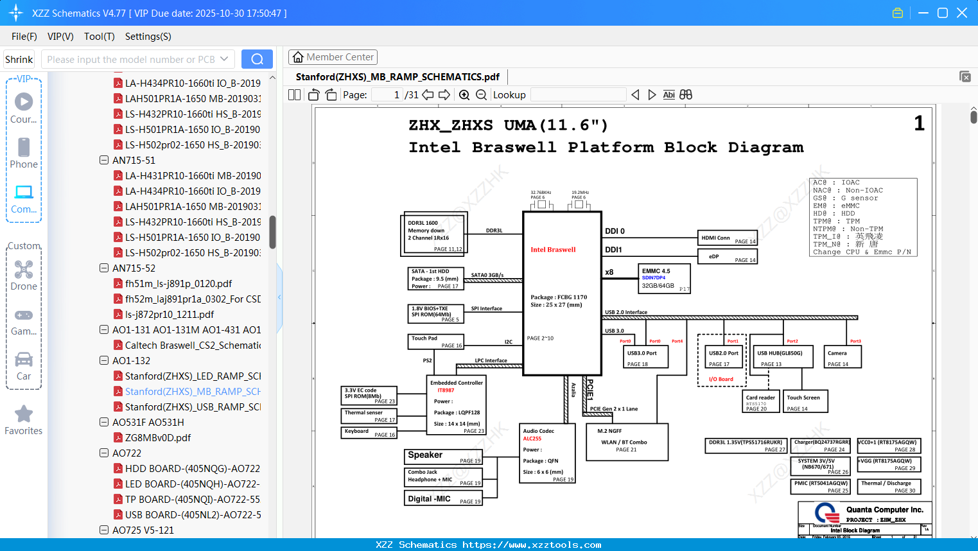Open the Drone category
Viewport: 978px width, 551px height.
(x=24, y=275)
